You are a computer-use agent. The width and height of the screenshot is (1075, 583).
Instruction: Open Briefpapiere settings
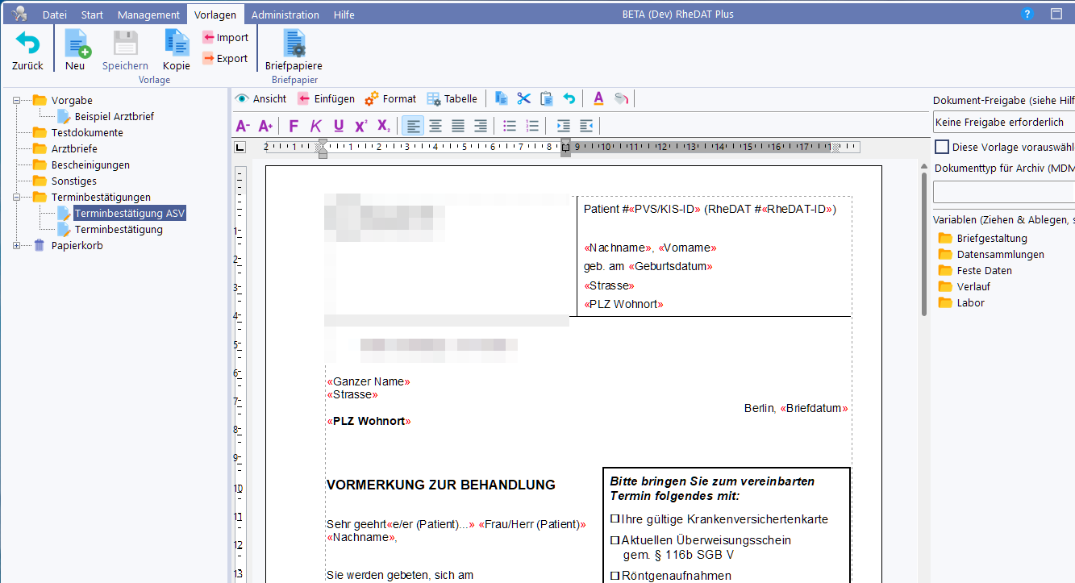pos(294,44)
